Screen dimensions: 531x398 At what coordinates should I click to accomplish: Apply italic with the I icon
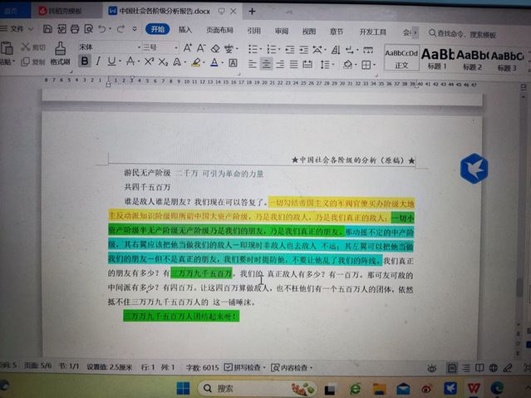click(x=98, y=61)
